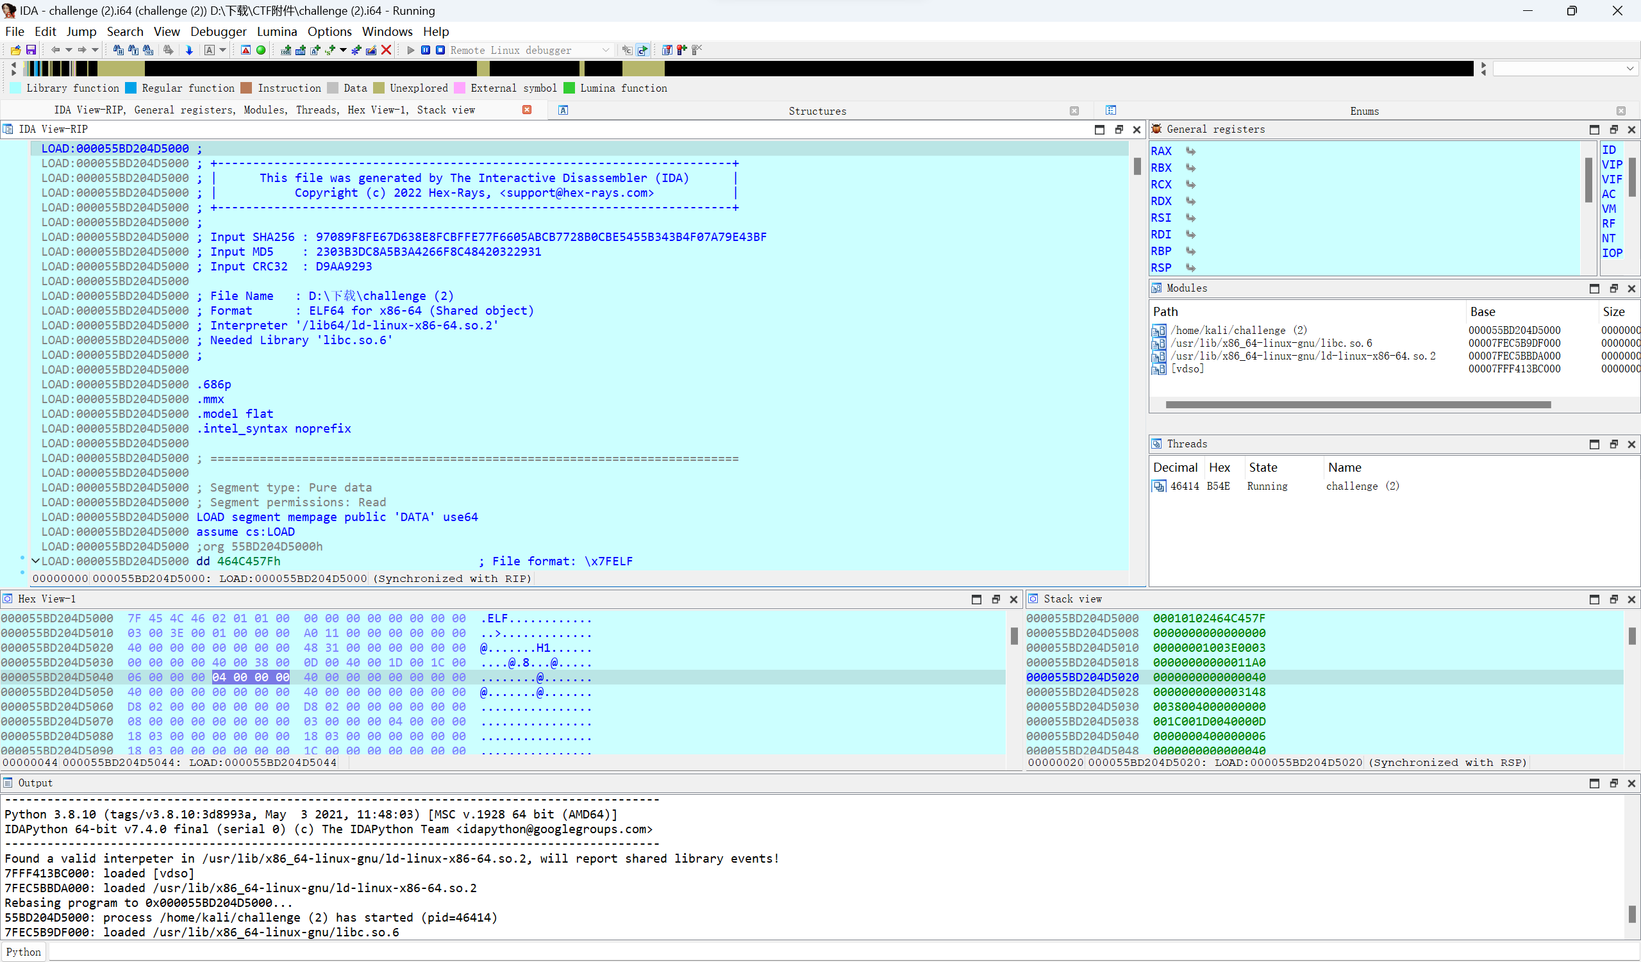Pause the debugged process
Screen dimensions: 1641x962
tap(425, 50)
